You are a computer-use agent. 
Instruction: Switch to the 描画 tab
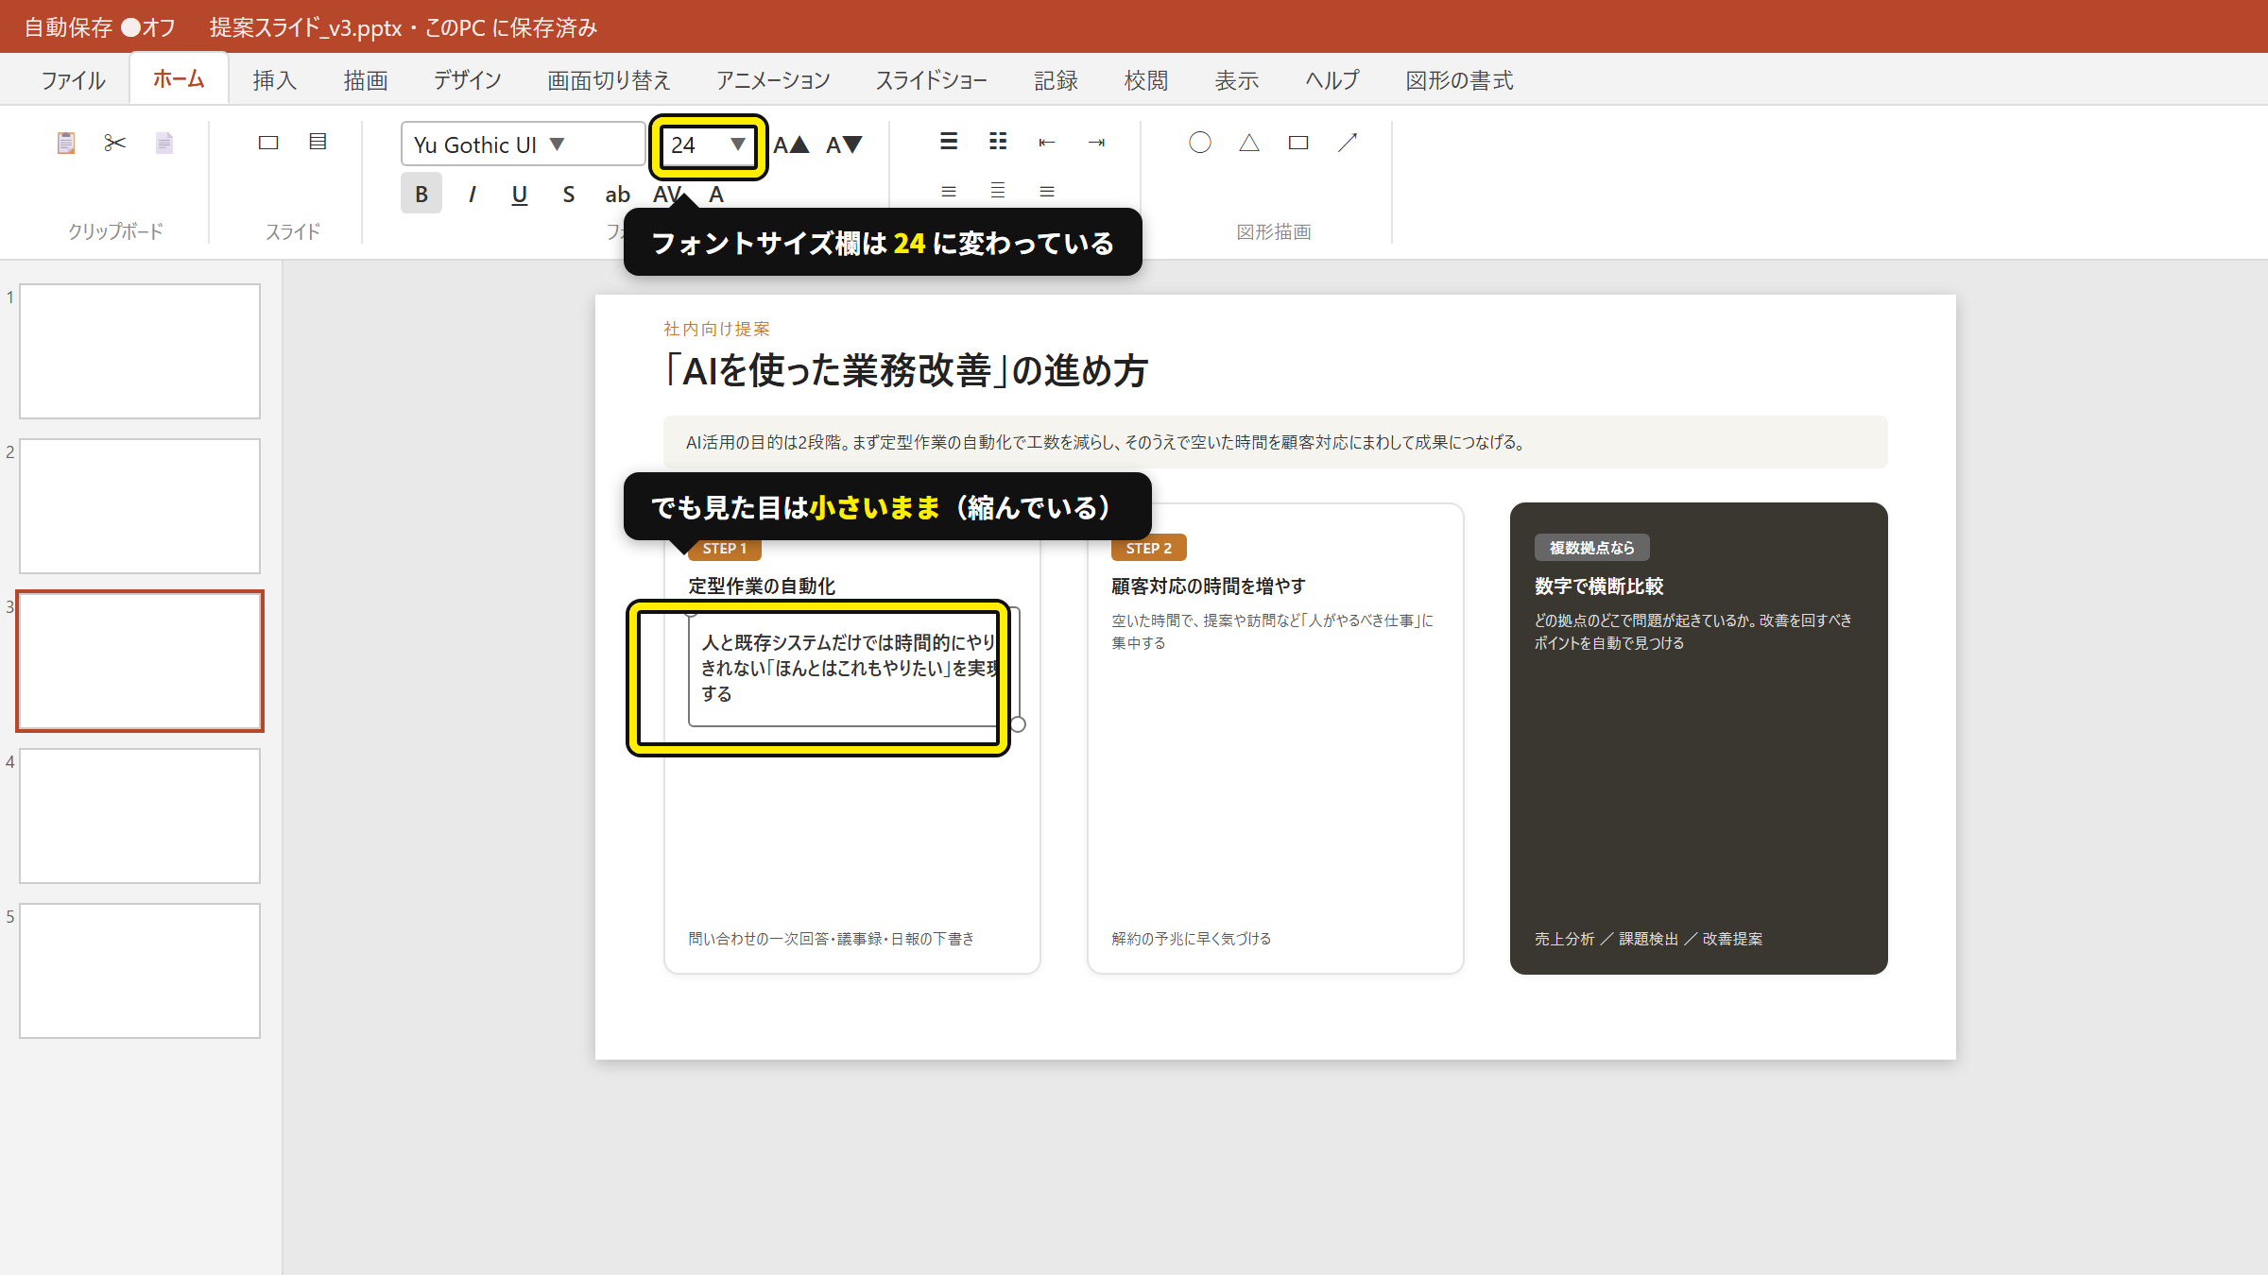[366, 80]
